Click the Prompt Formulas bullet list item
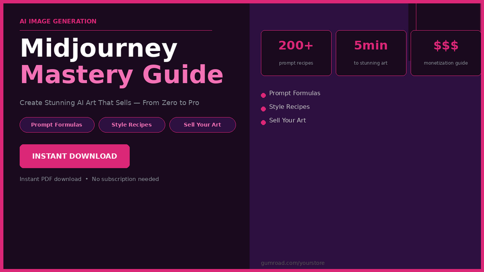 click(x=290, y=93)
